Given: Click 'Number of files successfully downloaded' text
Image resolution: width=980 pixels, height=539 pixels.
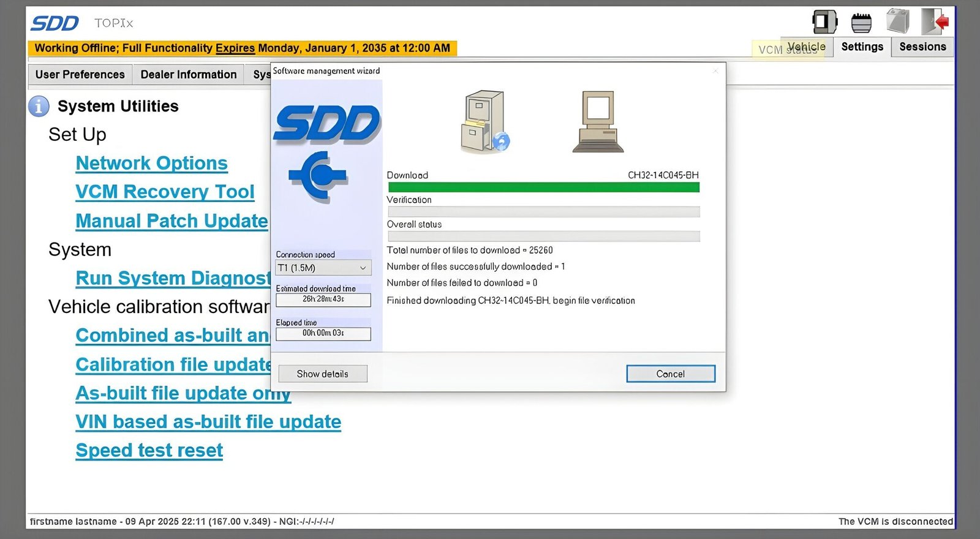Looking at the screenshot, I should point(476,266).
